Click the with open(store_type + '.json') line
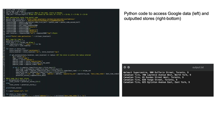Screen dimensions: 216x116 pyautogui.click(x=24, y=44)
